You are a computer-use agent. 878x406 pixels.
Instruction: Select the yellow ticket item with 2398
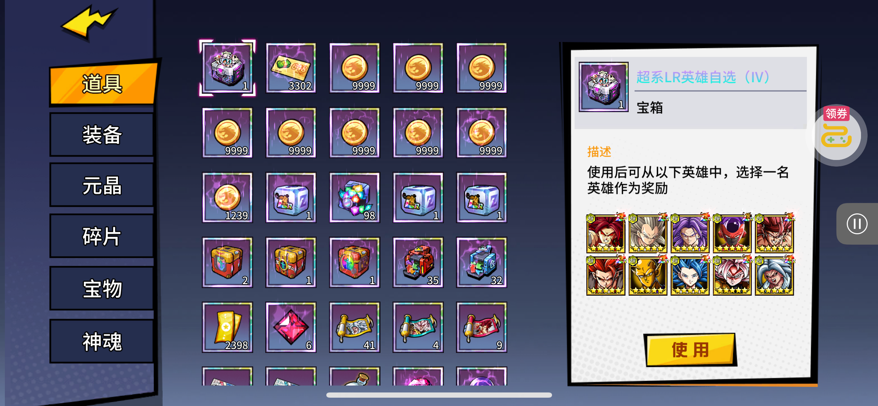tap(227, 327)
